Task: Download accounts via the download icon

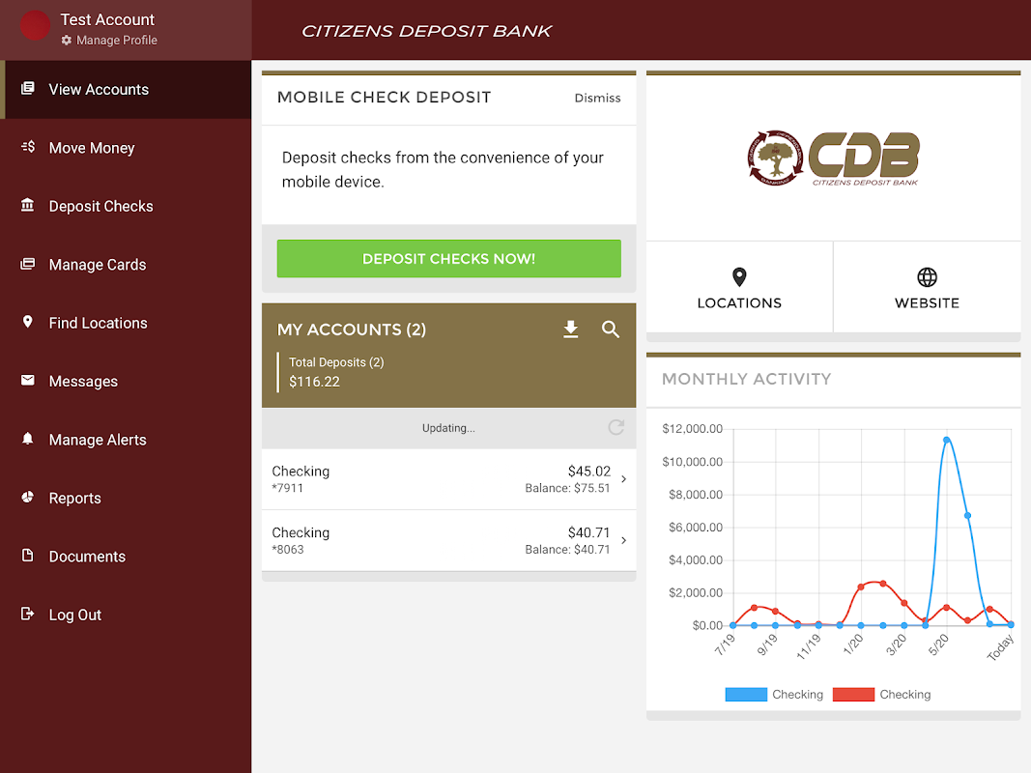Action: coord(571,329)
